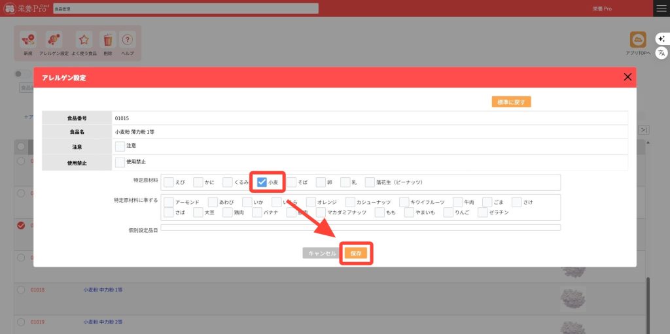Open the ヘルプ question mark icon

128,41
